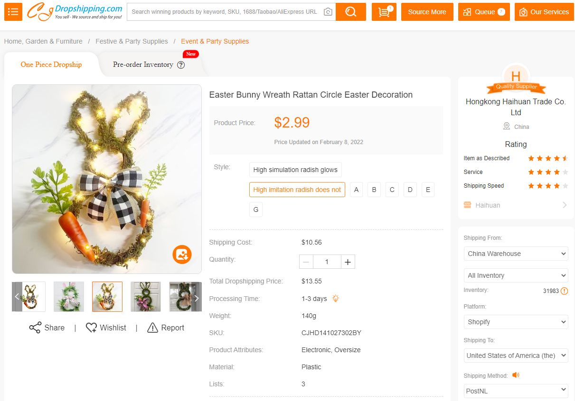Open the shopping cart

384,12
